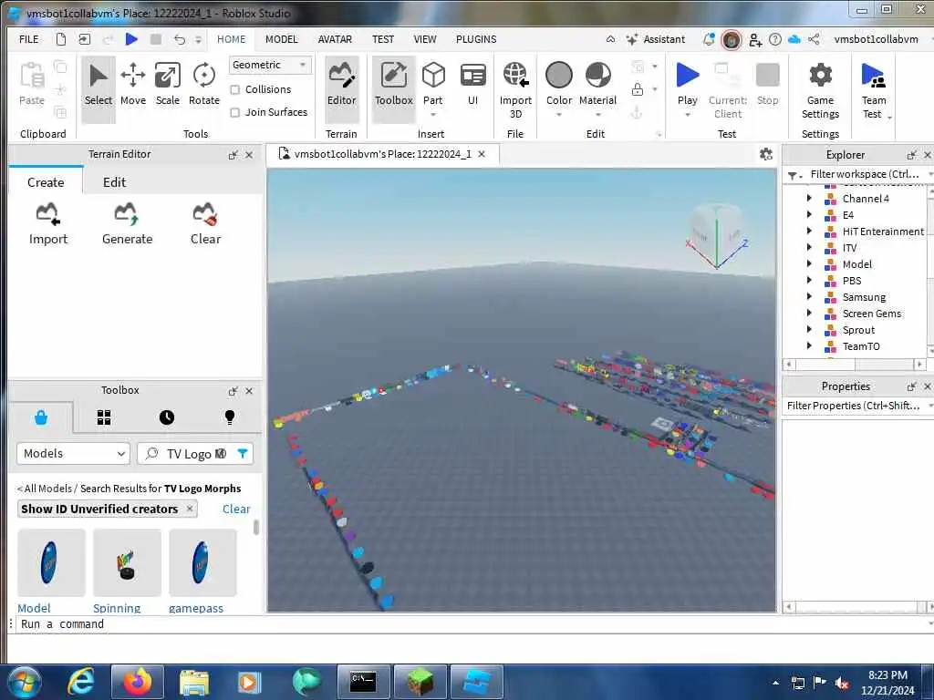Screen dimensions: 934x700
Task: Open the Toolbox recent clock tab
Action: tap(167, 417)
